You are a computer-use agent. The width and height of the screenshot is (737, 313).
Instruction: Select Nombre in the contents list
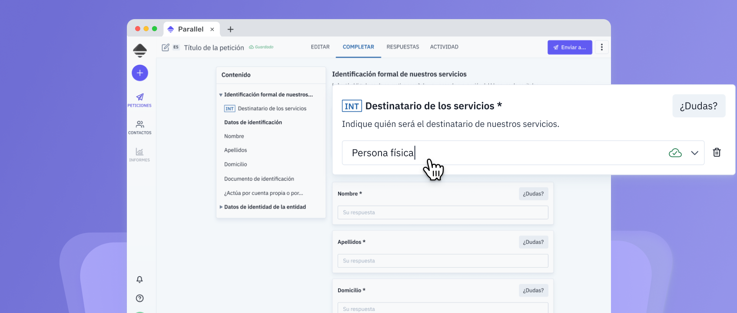point(234,136)
